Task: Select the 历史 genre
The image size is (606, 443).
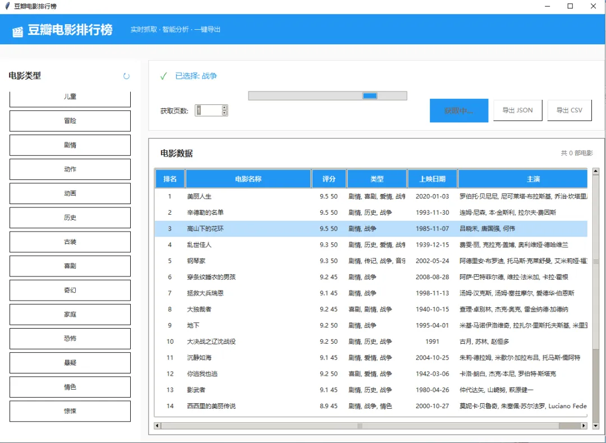Action: [70, 218]
